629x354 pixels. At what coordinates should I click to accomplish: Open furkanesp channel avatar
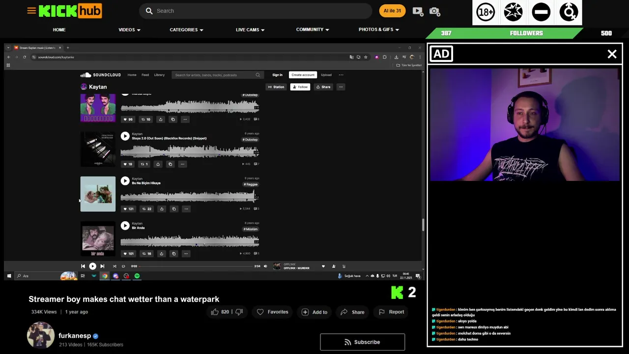pos(41,336)
